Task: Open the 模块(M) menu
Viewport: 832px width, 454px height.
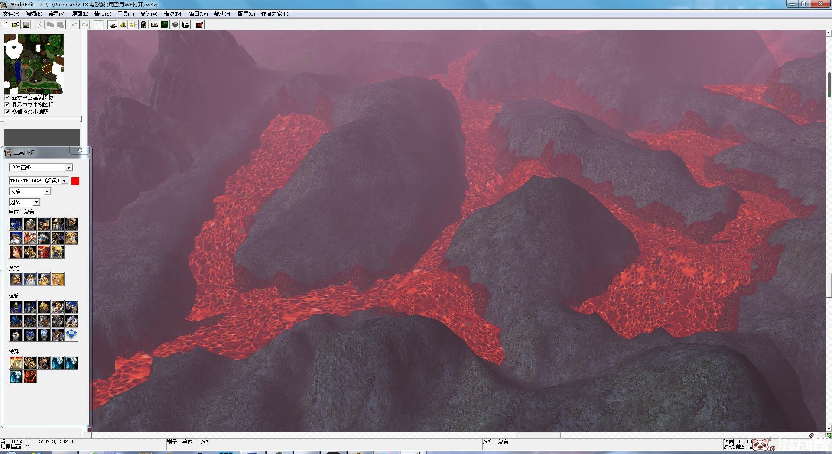Action: tap(173, 14)
